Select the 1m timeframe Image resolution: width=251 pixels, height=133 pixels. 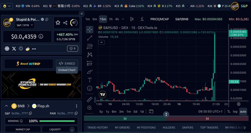click(x=87, y=19)
